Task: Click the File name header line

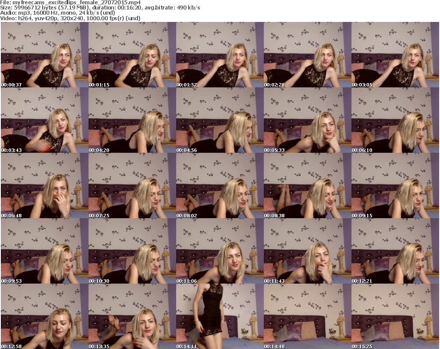Action: pyautogui.click(x=70, y=3)
